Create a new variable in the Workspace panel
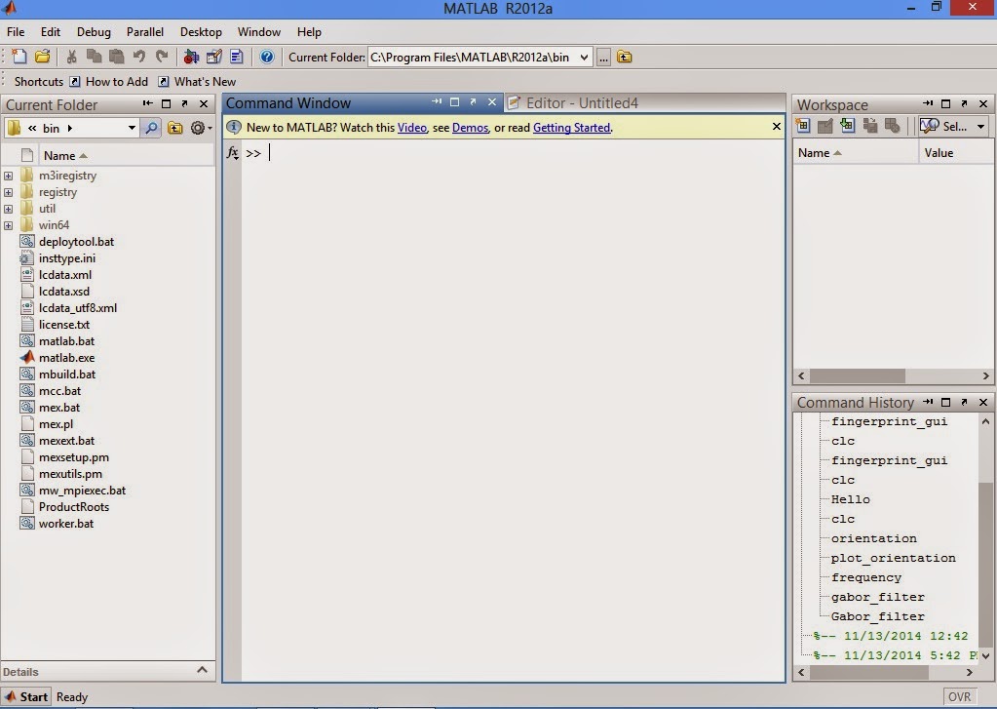Screen dimensions: 997x709 click(x=803, y=125)
